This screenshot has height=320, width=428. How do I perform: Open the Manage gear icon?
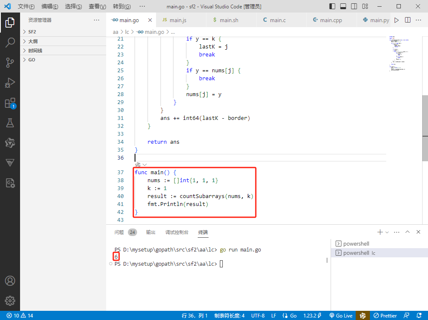click(x=10, y=301)
